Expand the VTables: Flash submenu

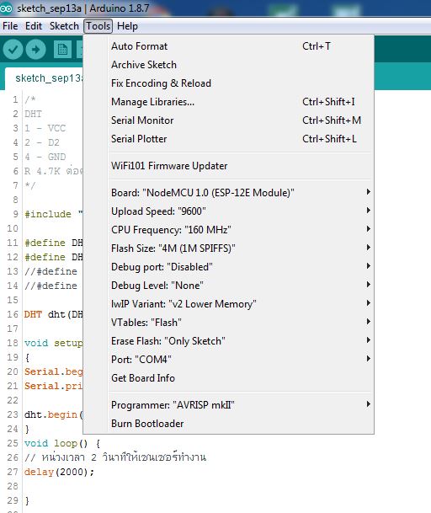tap(242, 323)
